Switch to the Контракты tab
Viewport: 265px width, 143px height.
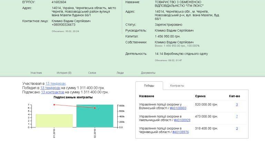point(177,85)
